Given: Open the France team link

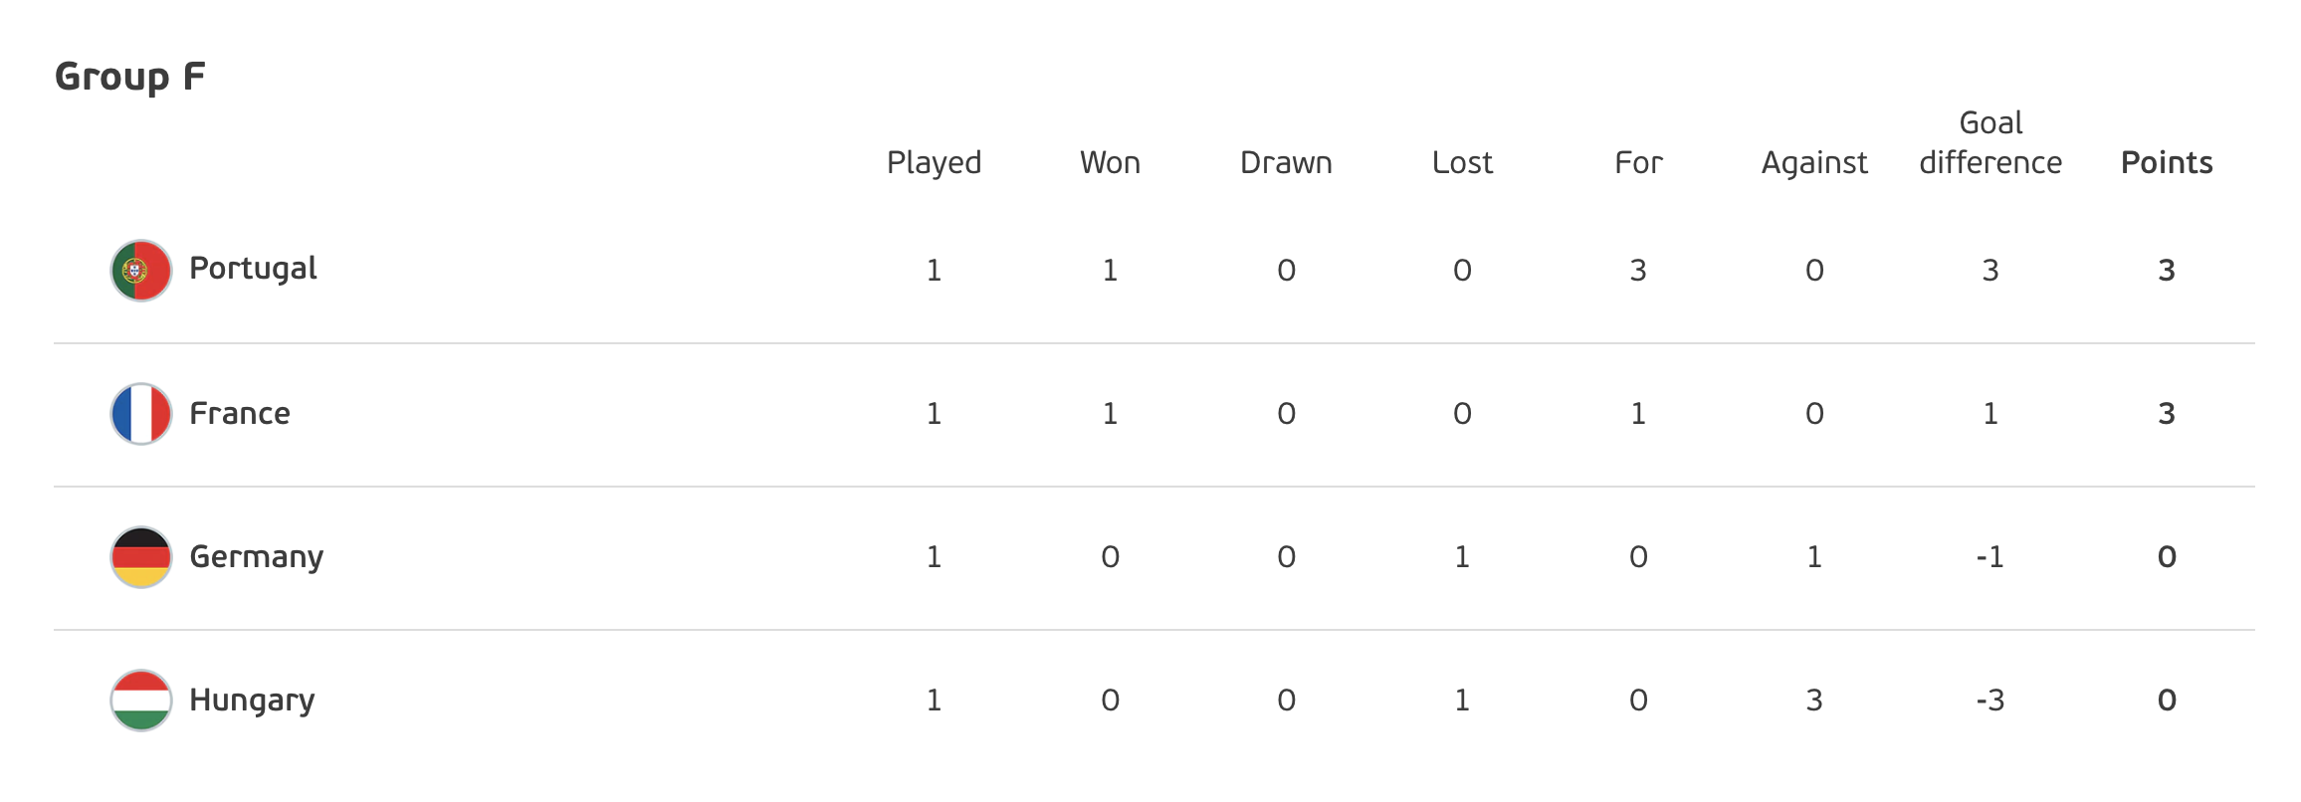Looking at the screenshot, I should click(240, 413).
